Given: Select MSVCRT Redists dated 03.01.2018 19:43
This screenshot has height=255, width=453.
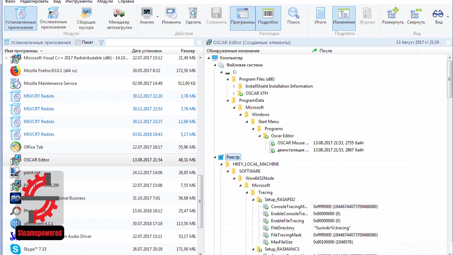Looking at the screenshot, I should click(100, 134).
